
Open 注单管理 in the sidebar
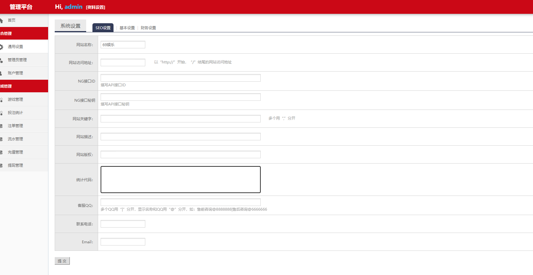coord(15,126)
